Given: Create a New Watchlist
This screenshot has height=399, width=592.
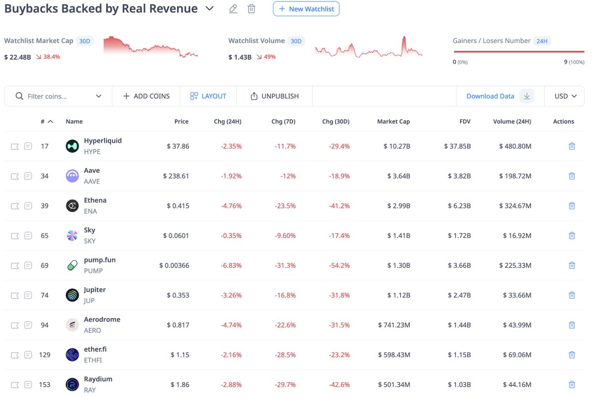Looking at the screenshot, I should [306, 9].
